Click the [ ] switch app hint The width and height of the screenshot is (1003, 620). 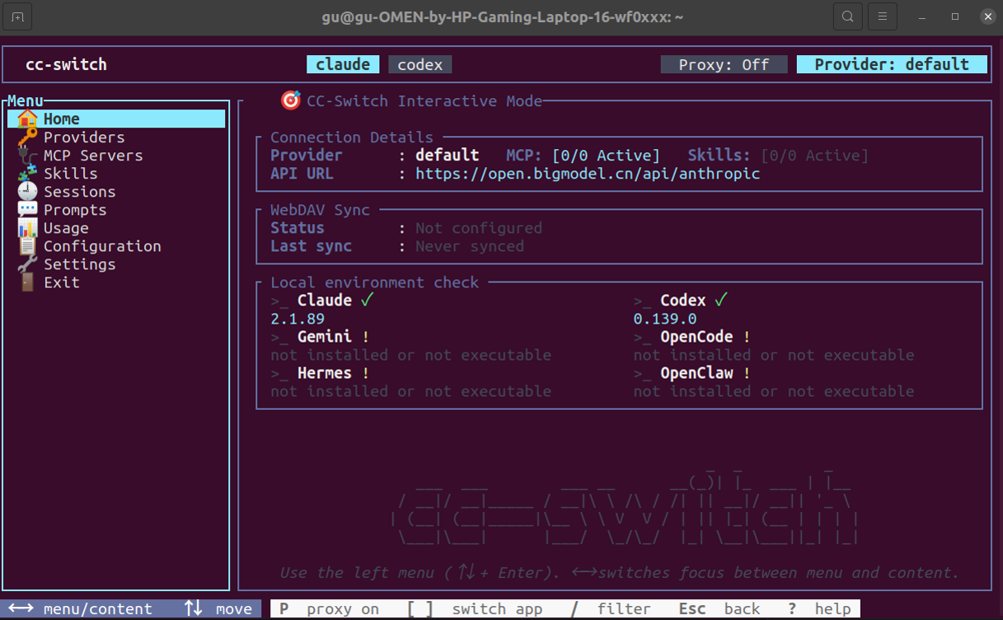[x=475, y=609]
